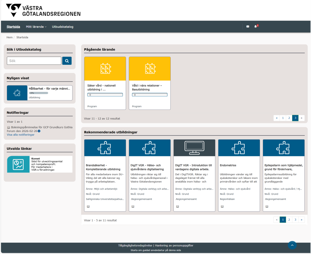Click the Startsida breadcrumb
Viewport: 311px width, 254px height.
(22, 37)
